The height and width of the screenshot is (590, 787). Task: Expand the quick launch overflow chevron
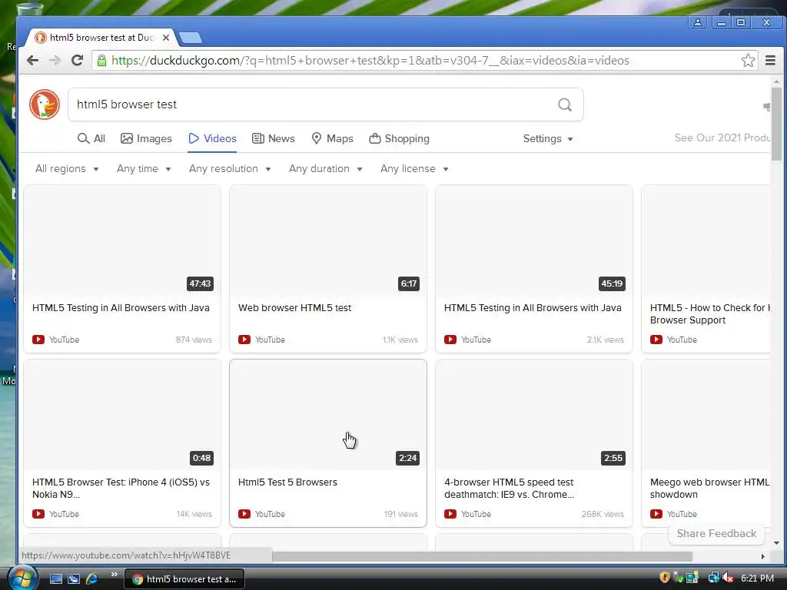click(115, 575)
